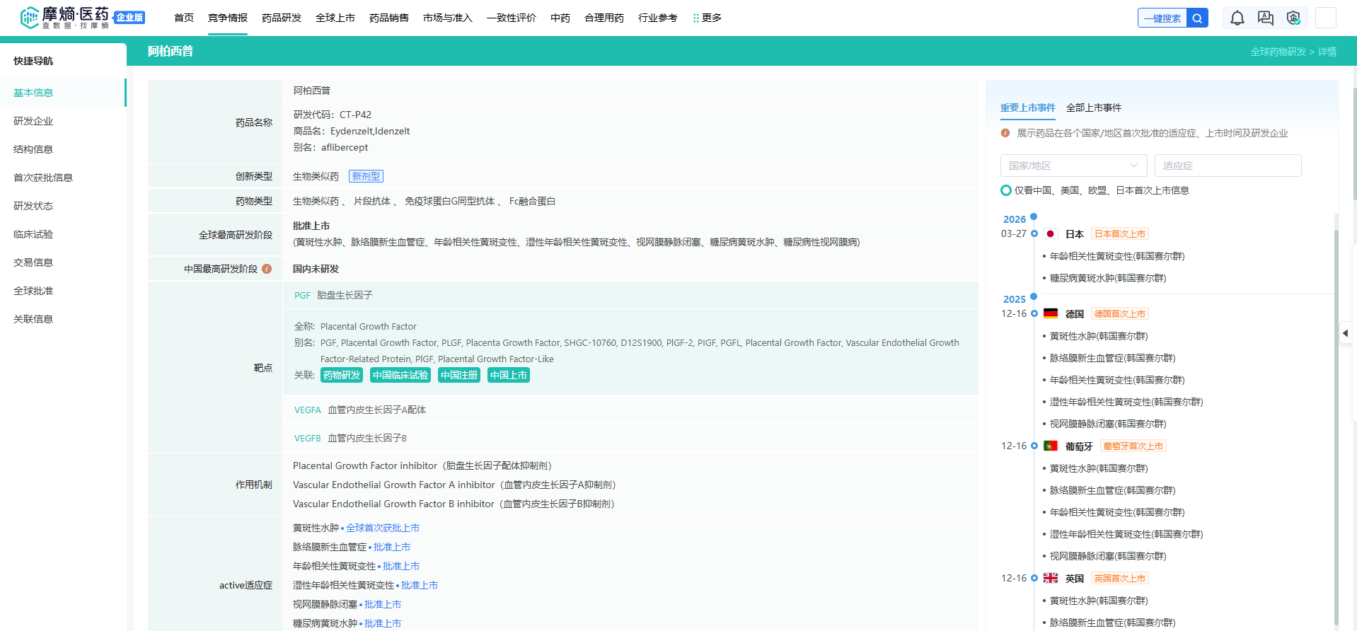Open 一致性评价 menu

click(x=512, y=18)
